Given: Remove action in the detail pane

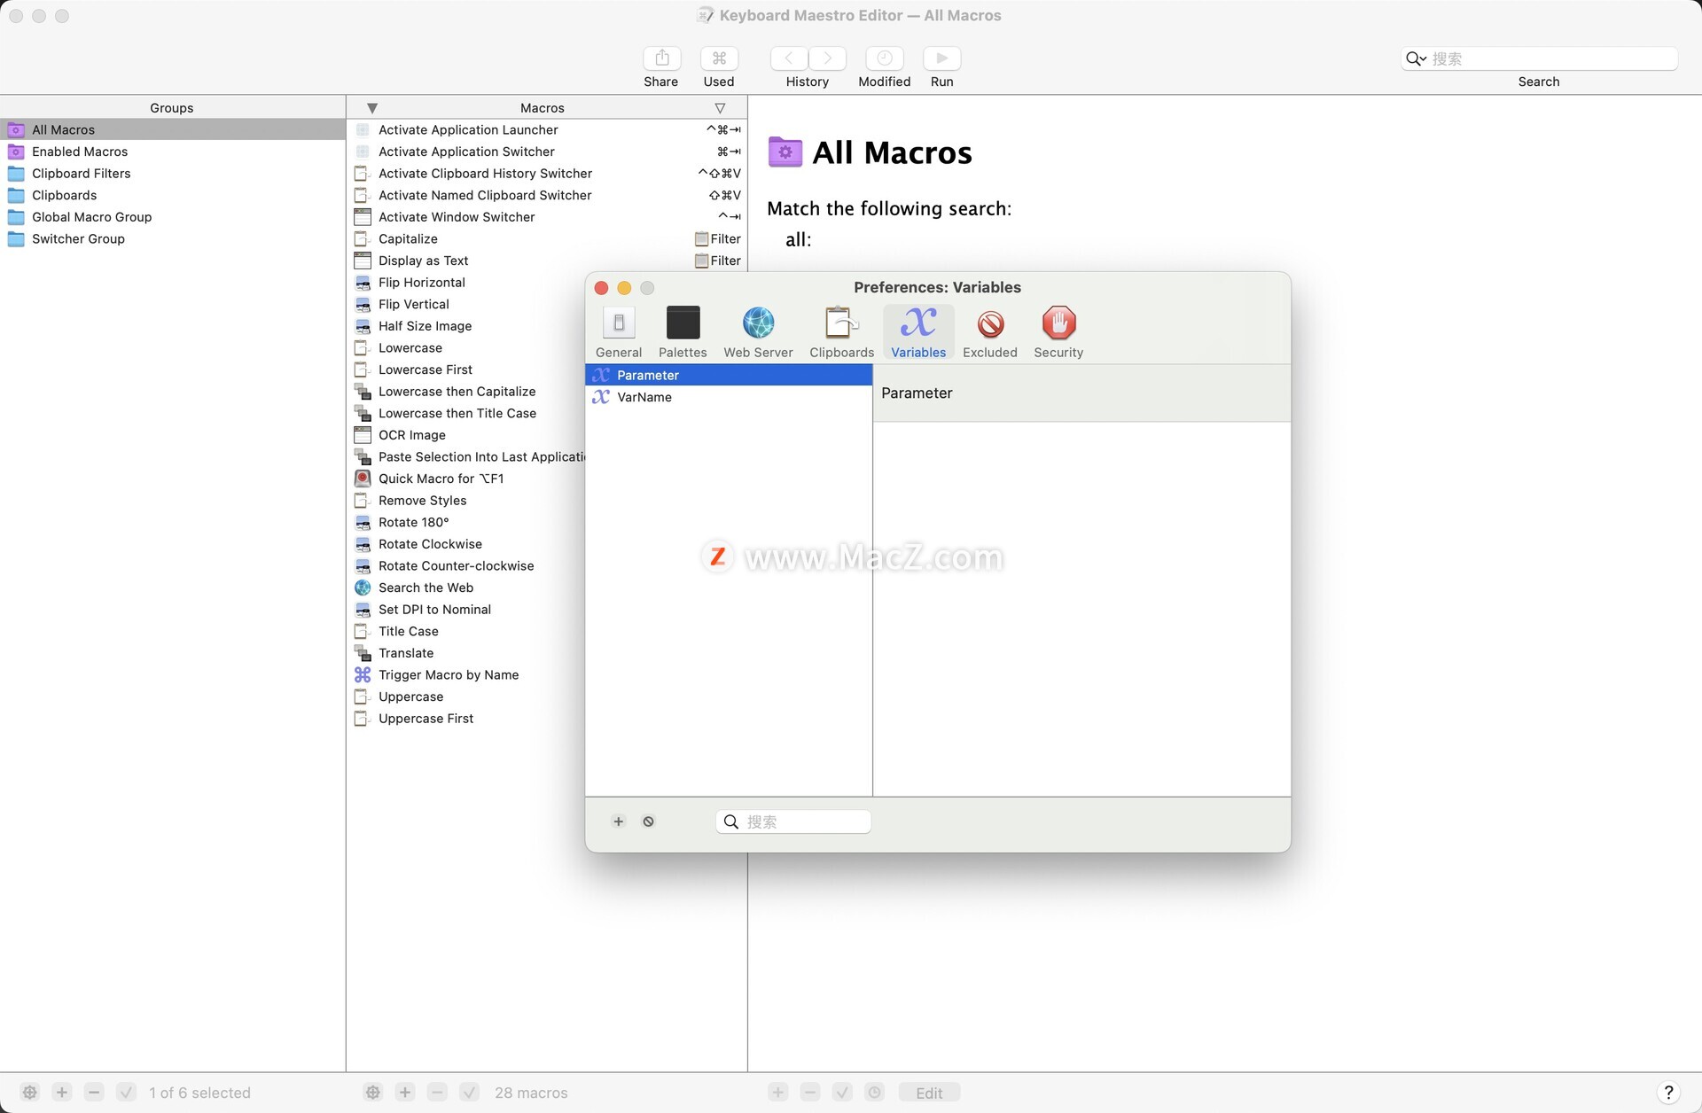Looking at the screenshot, I should [x=810, y=1093].
